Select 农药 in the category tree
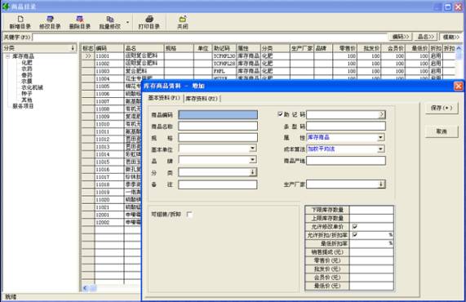This screenshot has height=302, width=466. pyautogui.click(x=27, y=69)
